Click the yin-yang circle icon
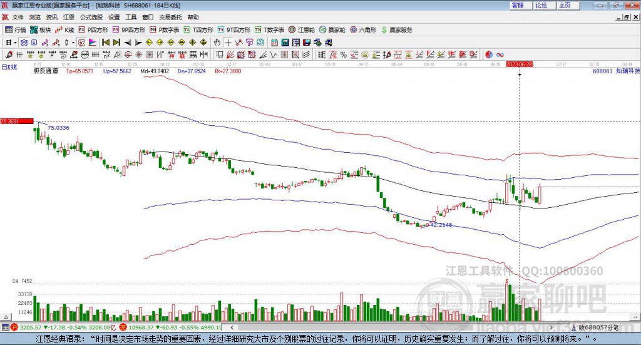This screenshot has width=641, height=345. (x=489, y=54)
